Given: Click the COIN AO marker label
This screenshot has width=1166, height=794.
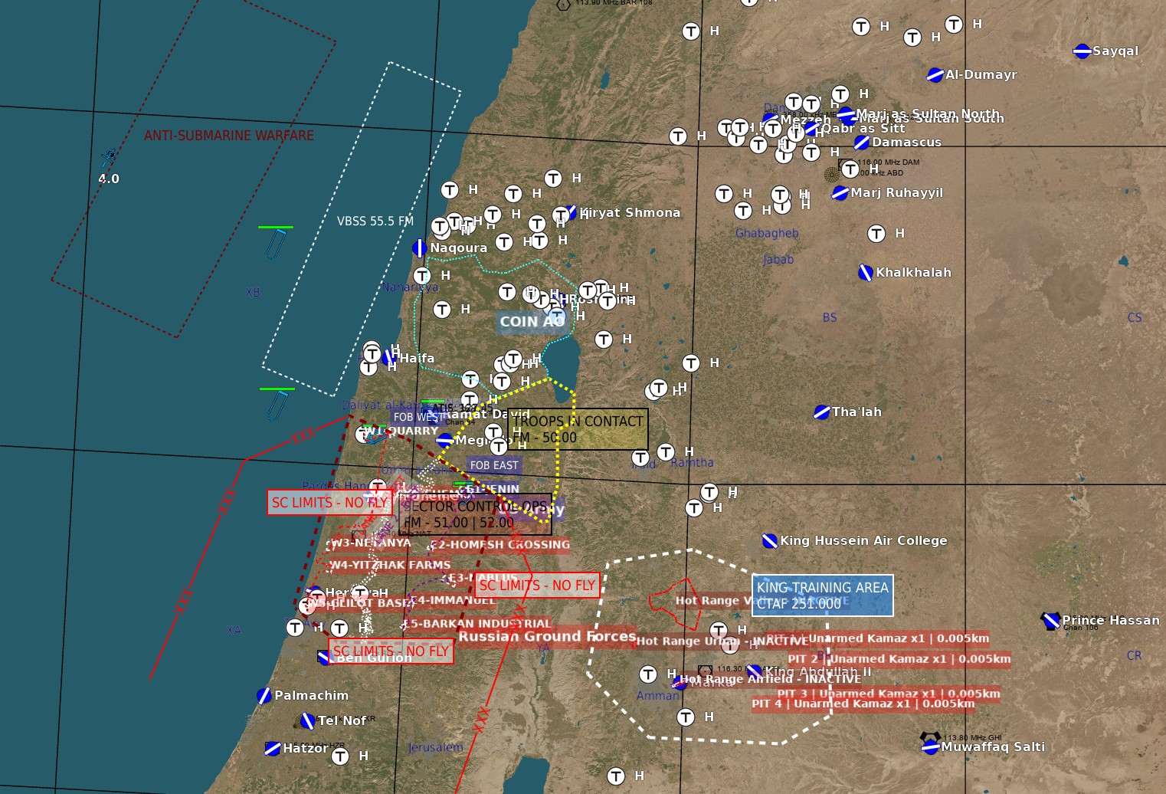Looking at the screenshot, I should click(532, 322).
